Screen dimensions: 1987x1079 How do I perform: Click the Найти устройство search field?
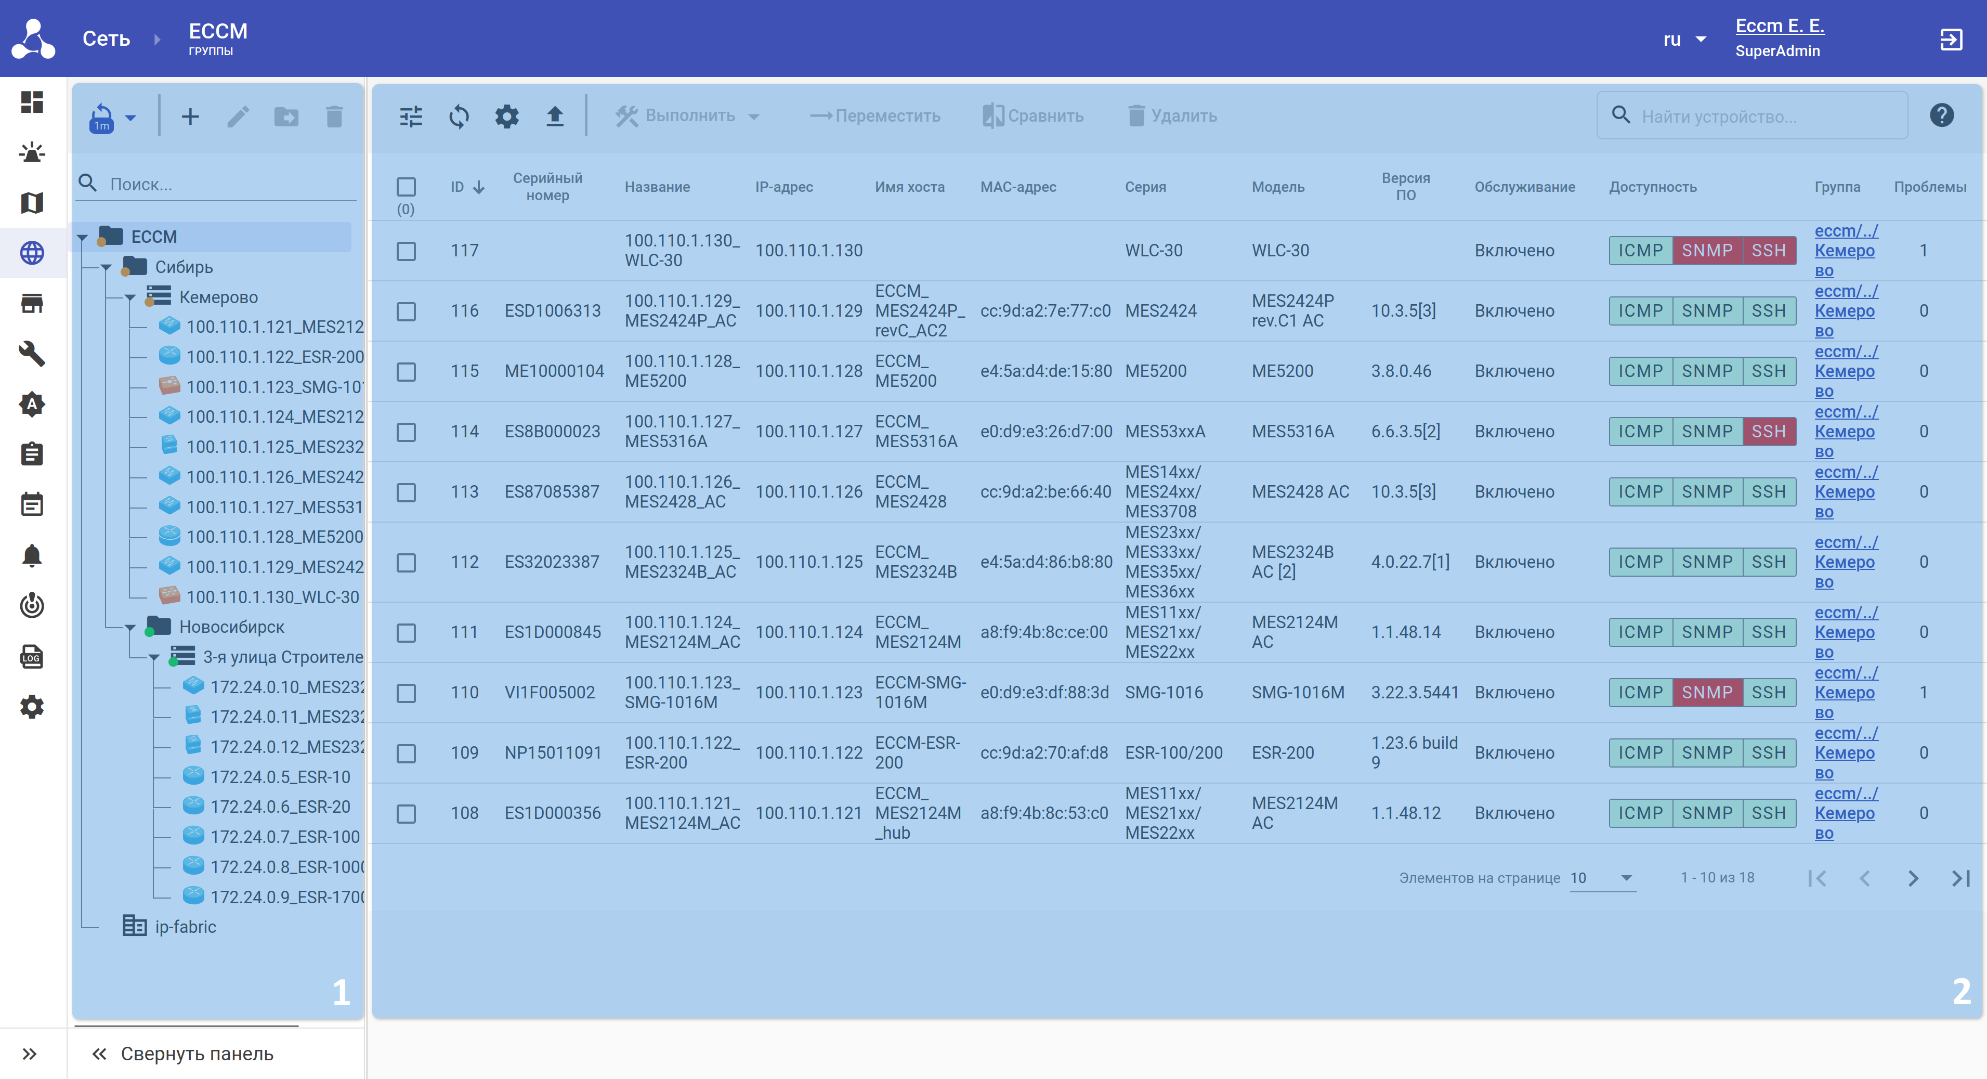(x=1767, y=116)
